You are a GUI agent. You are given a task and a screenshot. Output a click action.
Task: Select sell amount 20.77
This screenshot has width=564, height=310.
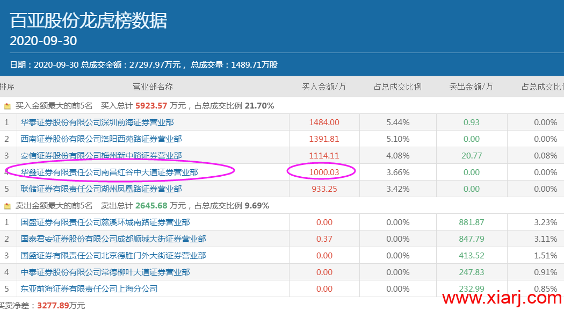coord(471,155)
